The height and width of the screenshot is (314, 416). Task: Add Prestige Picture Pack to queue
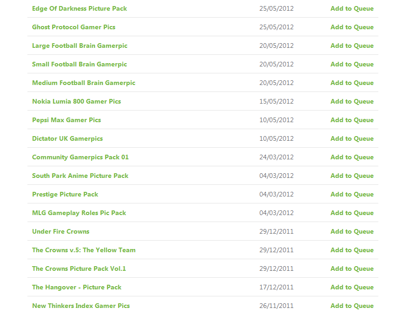(352, 194)
